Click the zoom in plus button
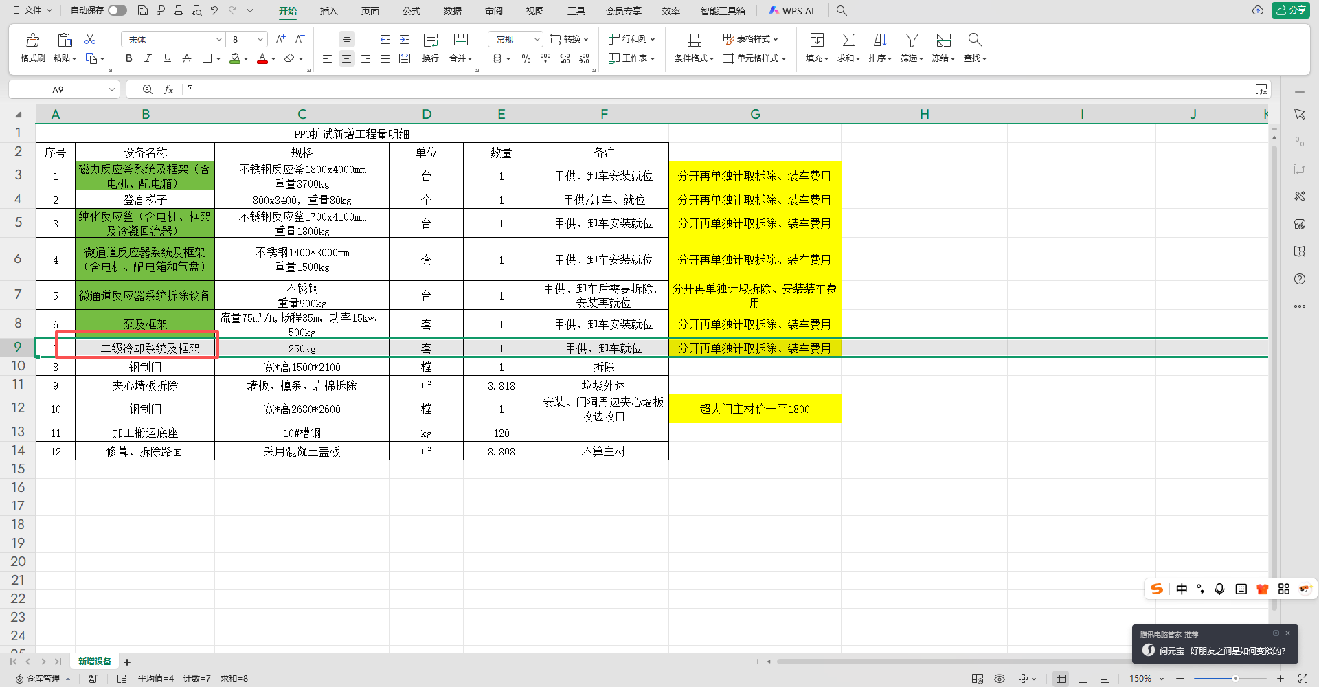The image size is (1319, 687). [x=1281, y=679]
